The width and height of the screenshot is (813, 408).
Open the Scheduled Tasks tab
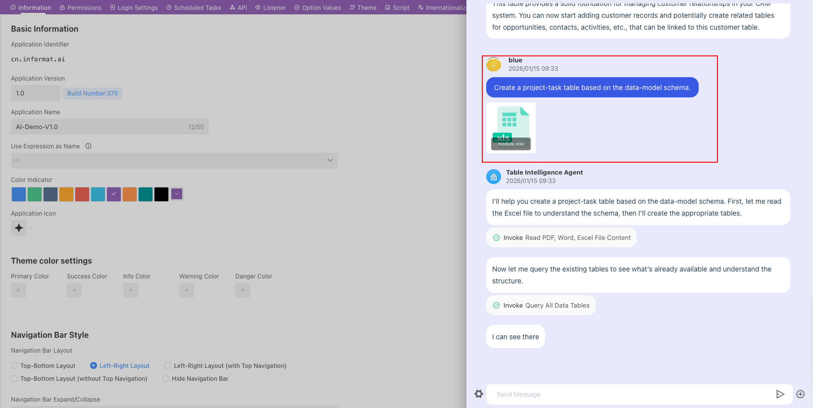[194, 7]
